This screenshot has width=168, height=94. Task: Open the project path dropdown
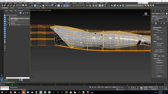(135, 5)
